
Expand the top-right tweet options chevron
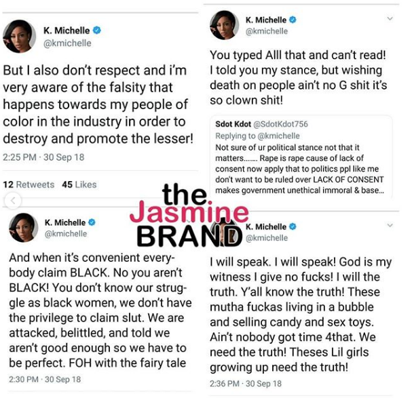pos(390,18)
